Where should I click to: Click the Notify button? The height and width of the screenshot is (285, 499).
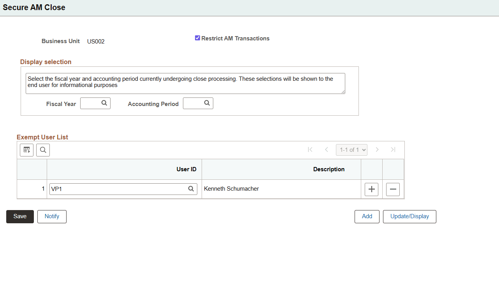(x=52, y=217)
